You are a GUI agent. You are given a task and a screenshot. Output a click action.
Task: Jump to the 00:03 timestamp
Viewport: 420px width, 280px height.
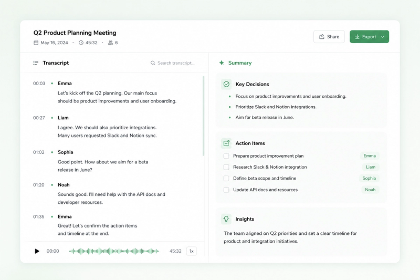pyautogui.click(x=39, y=84)
